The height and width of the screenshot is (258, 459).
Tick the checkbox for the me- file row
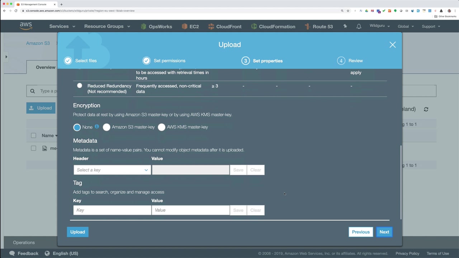33,148
